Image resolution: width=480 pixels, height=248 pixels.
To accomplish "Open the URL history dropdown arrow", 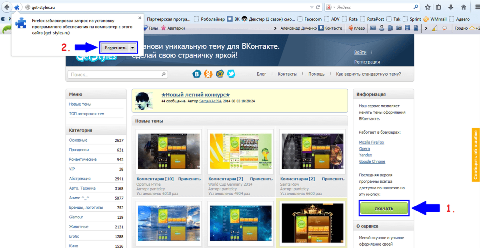I will click(x=312, y=7).
